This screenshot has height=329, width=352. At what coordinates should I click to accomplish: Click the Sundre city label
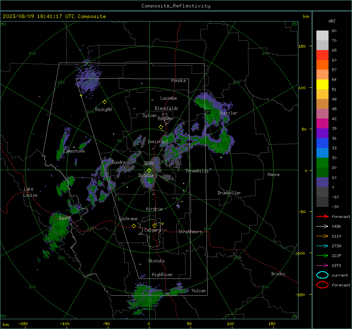click(x=119, y=162)
